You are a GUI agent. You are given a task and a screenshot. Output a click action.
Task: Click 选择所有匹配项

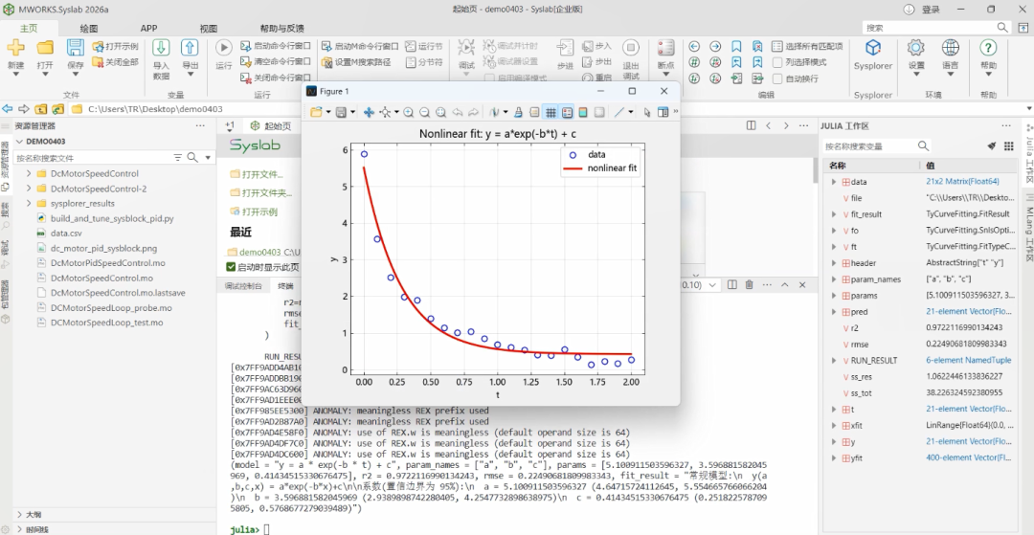[807, 46]
